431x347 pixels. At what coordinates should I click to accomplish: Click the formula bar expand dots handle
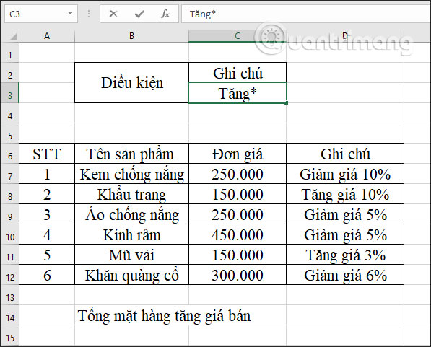click(x=89, y=14)
